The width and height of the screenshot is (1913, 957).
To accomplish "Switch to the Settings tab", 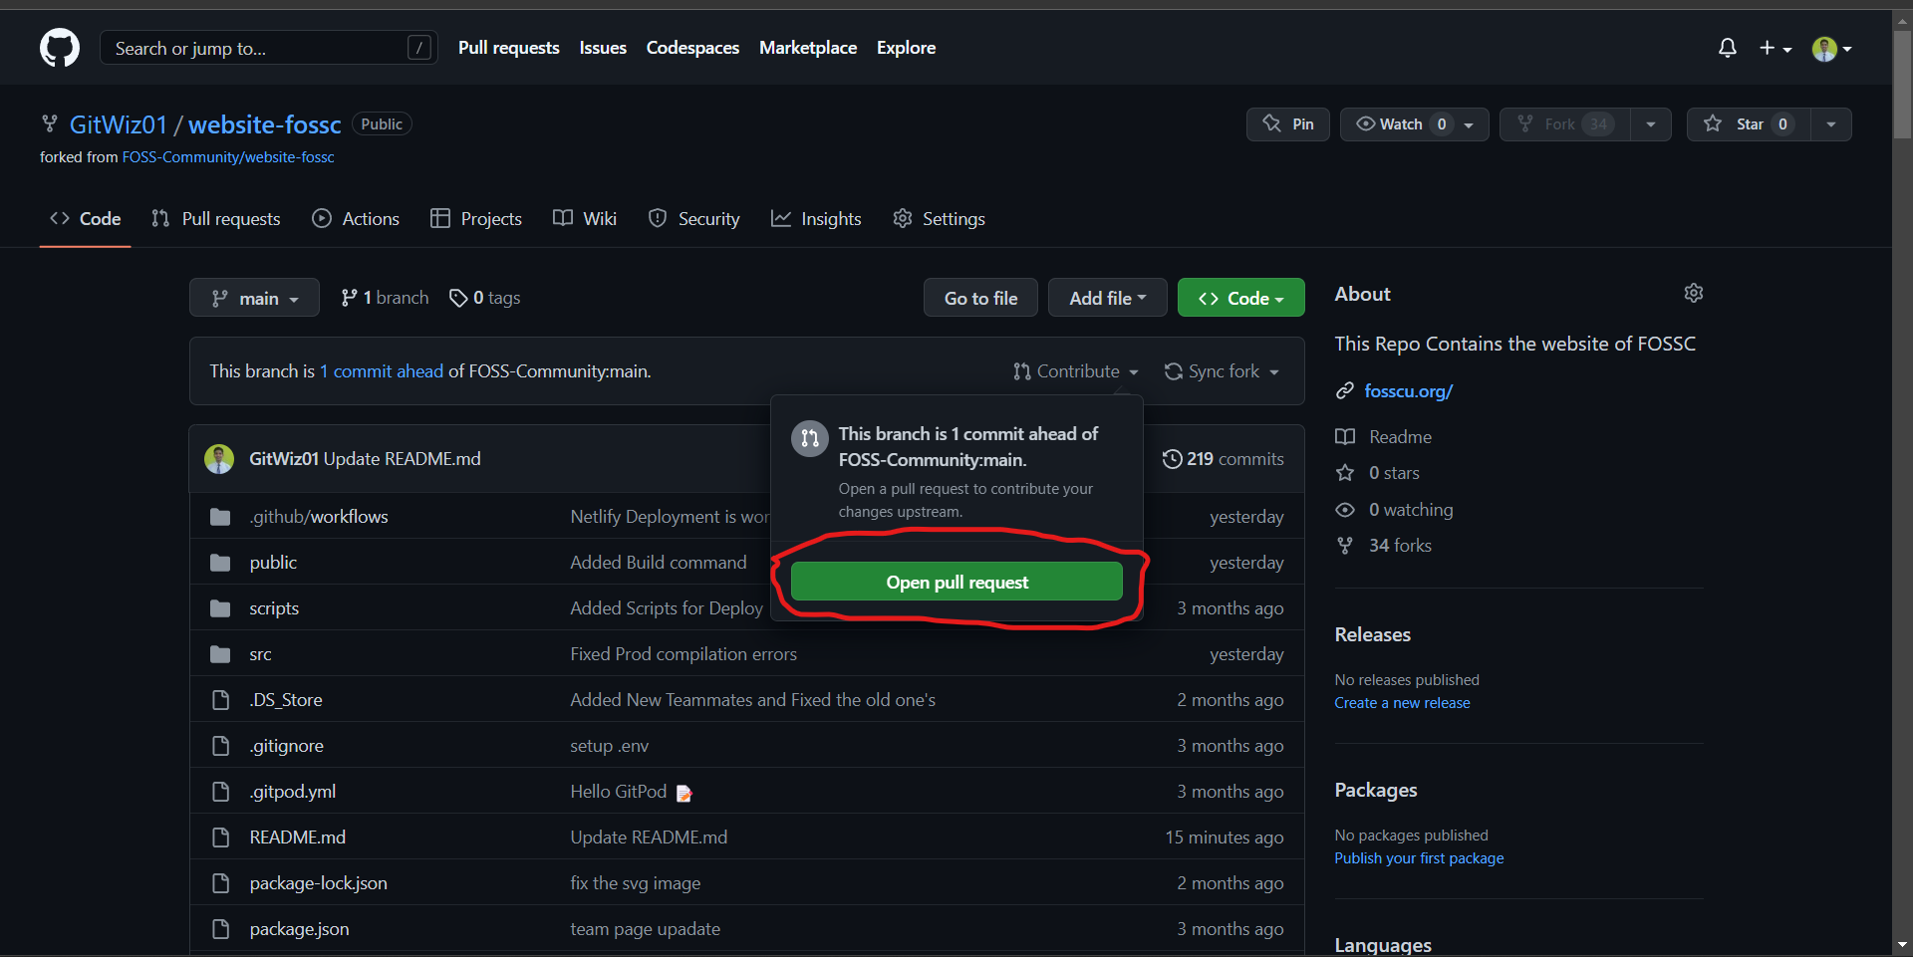I will pos(940,219).
